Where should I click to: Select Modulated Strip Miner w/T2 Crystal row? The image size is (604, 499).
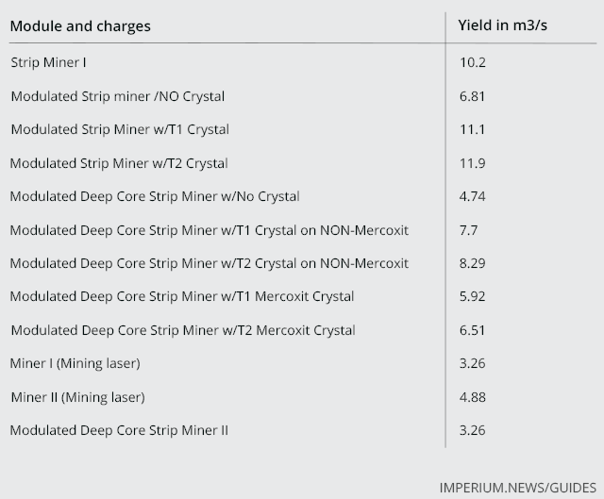point(303,163)
